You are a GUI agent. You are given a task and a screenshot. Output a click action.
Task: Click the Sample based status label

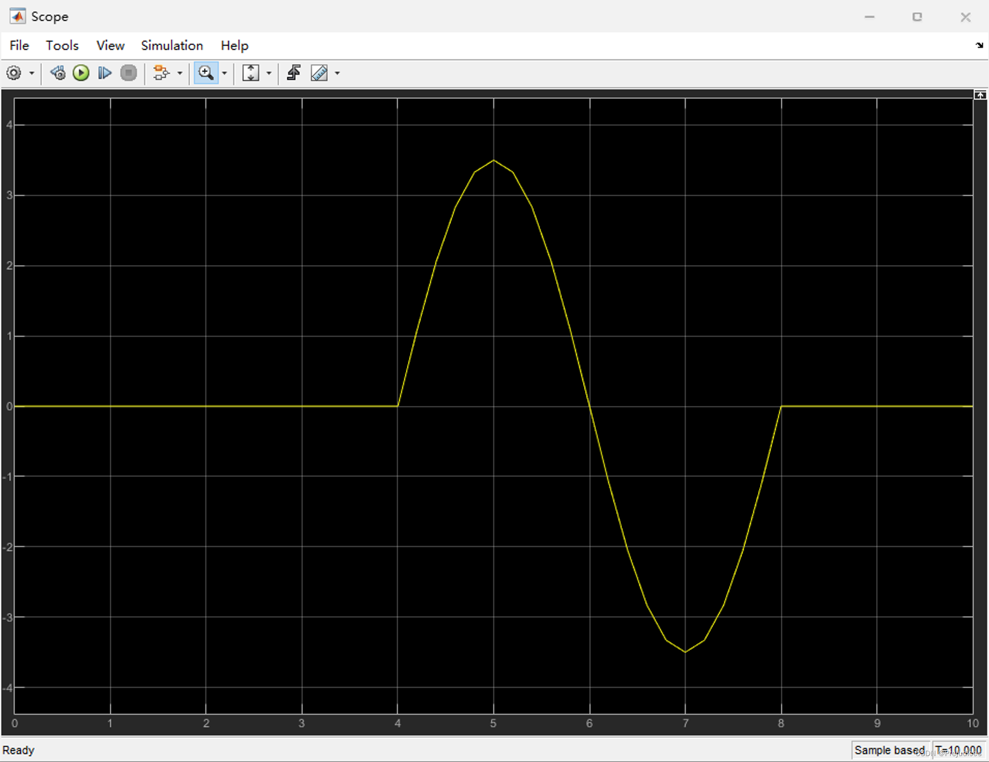click(890, 750)
